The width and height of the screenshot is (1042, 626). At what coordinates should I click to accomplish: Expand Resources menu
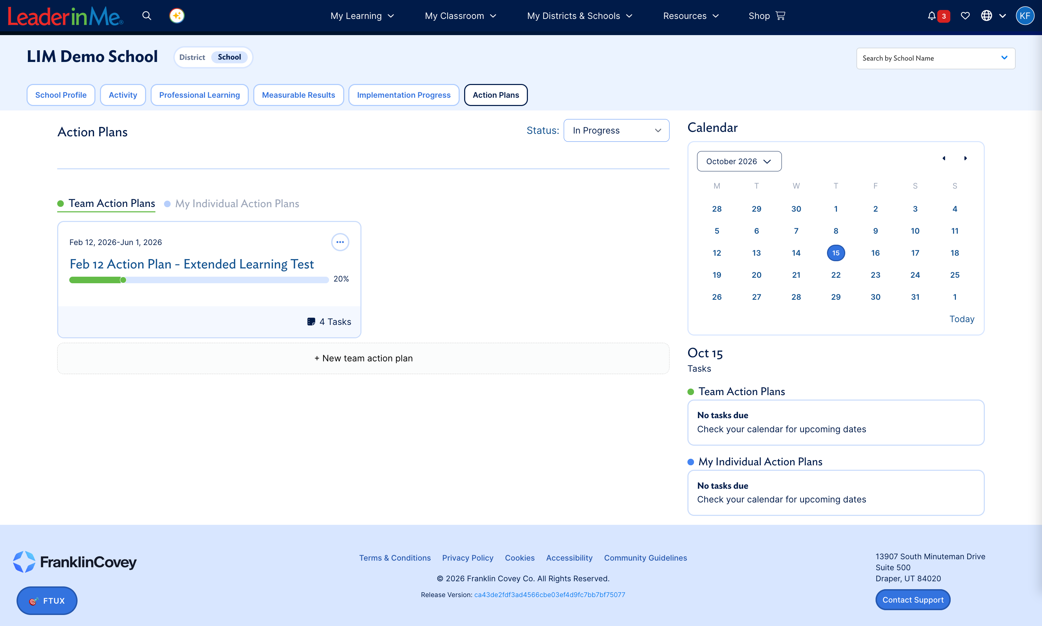691,16
